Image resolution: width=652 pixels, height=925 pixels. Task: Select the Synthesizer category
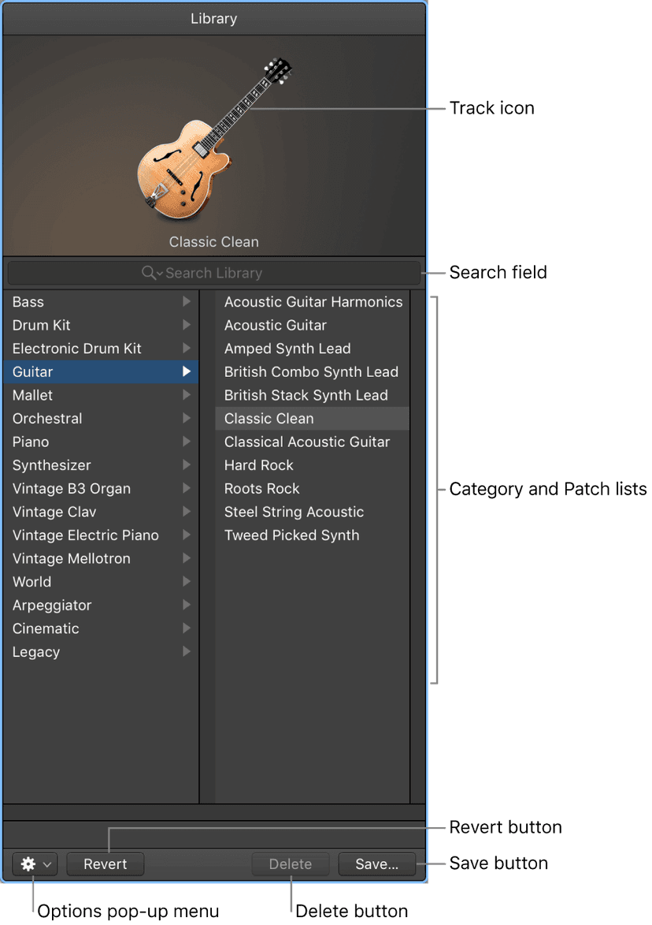(101, 464)
